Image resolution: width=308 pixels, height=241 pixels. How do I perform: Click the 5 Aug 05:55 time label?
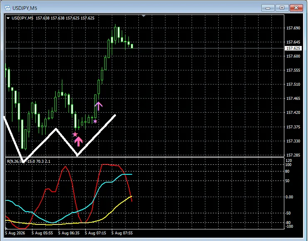pyautogui.click(x=42, y=233)
